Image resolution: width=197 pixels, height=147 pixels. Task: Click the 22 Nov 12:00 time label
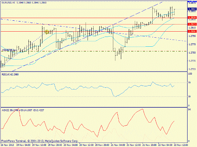click(181, 145)
